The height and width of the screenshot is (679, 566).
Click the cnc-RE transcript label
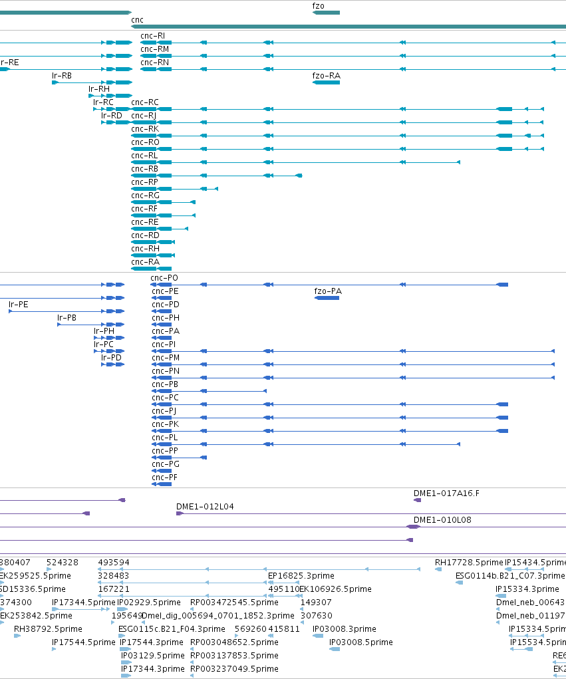point(145,222)
